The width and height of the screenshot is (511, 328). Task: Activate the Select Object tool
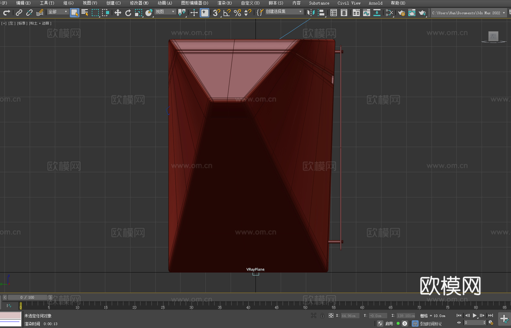[x=75, y=13]
